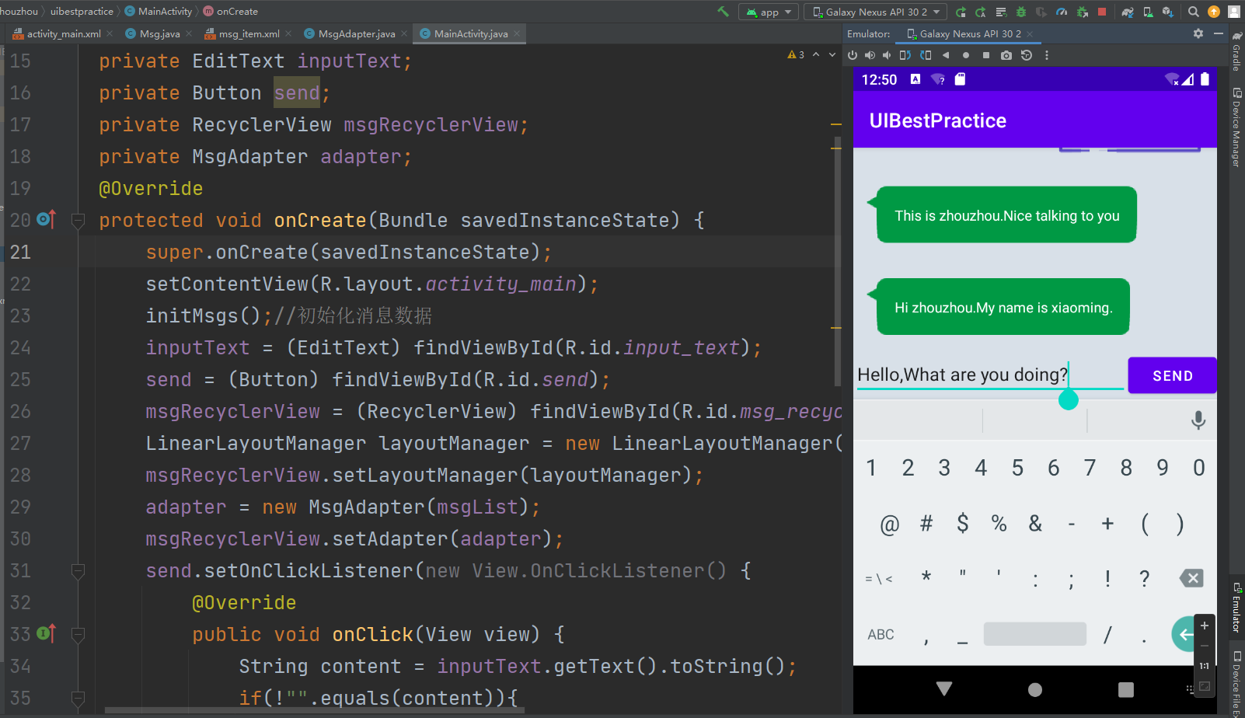Rotate the emulator left
The width and height of the screenshot is (1245, 718).
pyautogui.click(x=905, y=55)
